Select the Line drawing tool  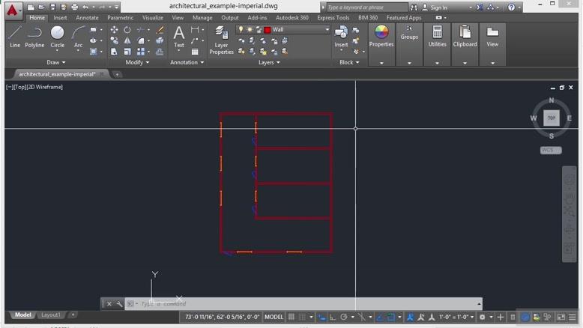point(14,37)
